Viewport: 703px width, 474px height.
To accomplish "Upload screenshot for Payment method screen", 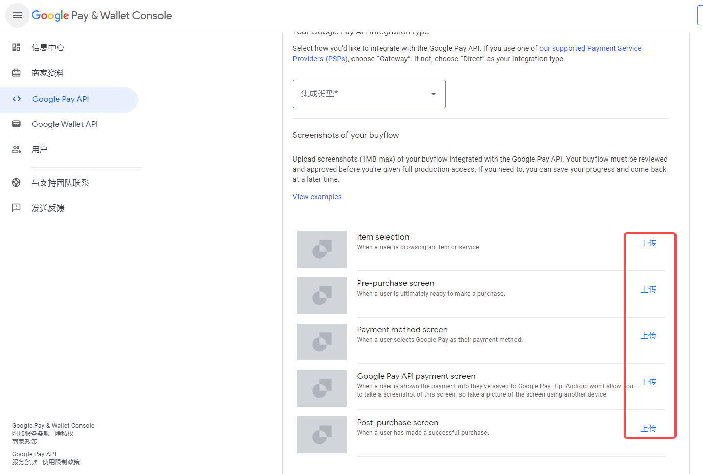I will coord(648,336).
